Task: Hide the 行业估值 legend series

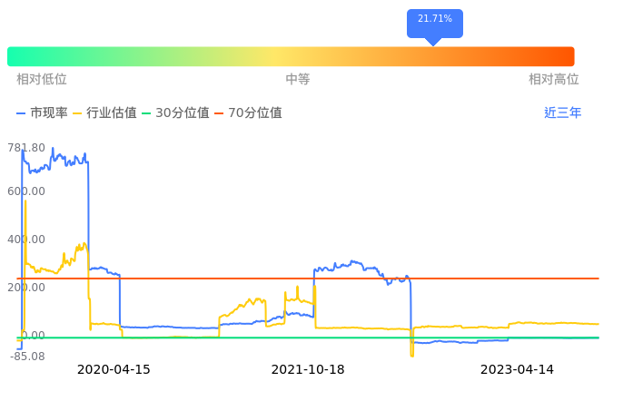Action: [104, 113]
